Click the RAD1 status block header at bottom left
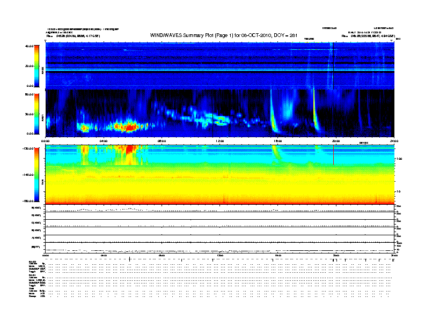 coord(33,275)
